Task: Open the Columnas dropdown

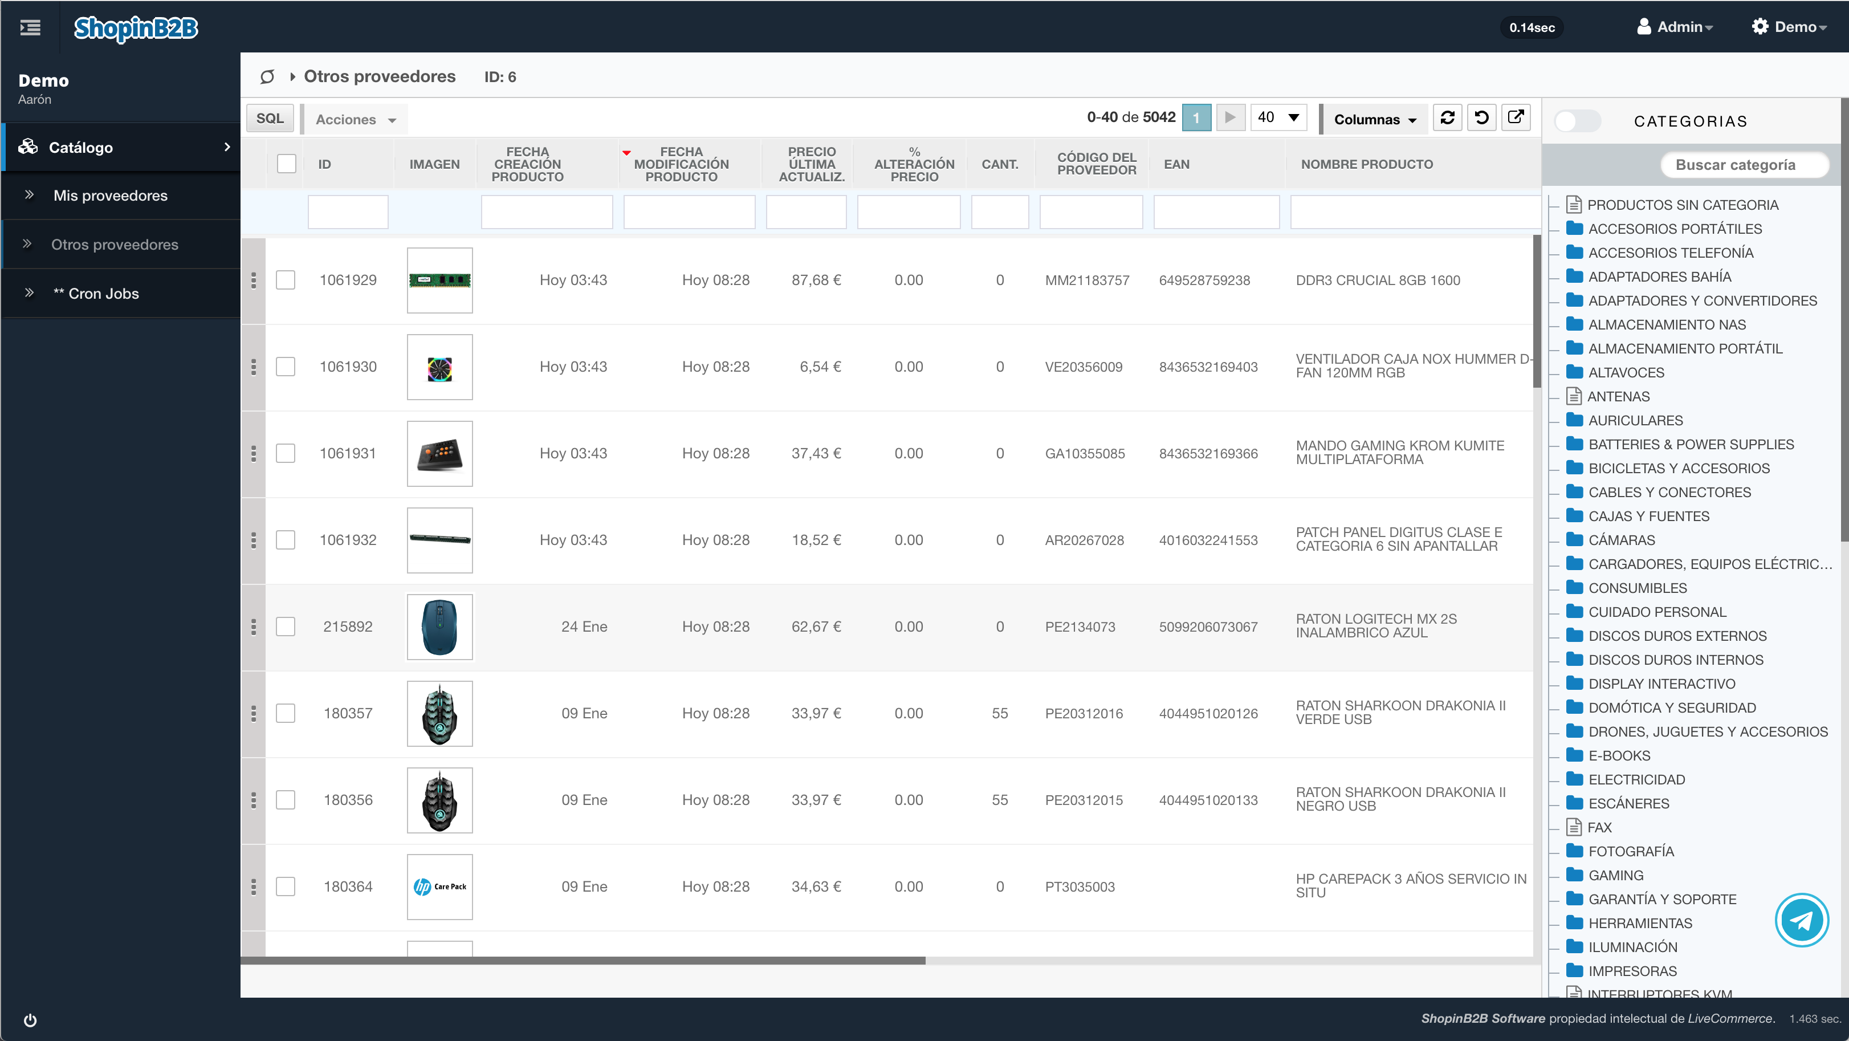Action: click(1375, 119)
